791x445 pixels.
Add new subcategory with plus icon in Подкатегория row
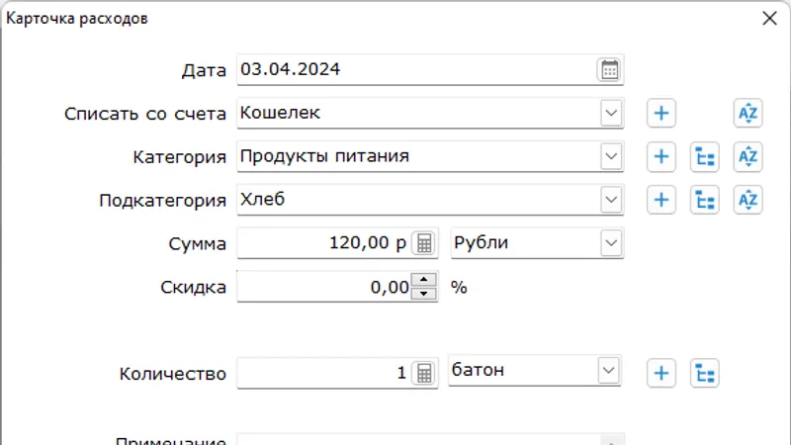point(661,200)
